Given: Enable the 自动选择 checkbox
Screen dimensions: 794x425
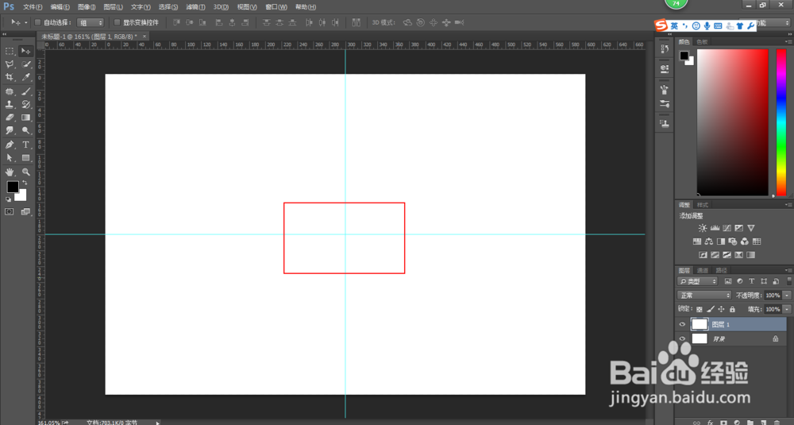Looking at the screenshot, I should pos(37,22).
